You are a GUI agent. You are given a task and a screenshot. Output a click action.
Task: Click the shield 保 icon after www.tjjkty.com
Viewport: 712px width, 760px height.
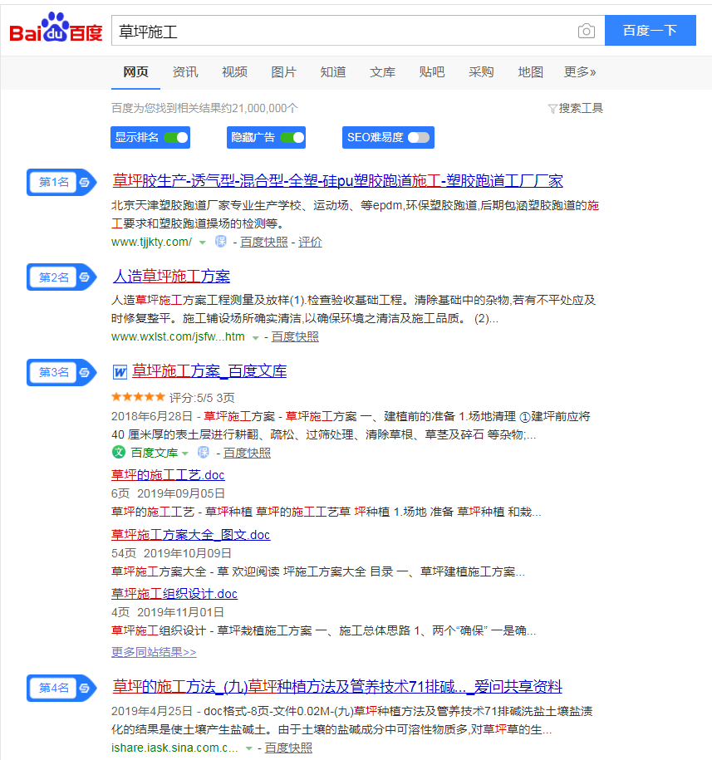tap(220, 242)
